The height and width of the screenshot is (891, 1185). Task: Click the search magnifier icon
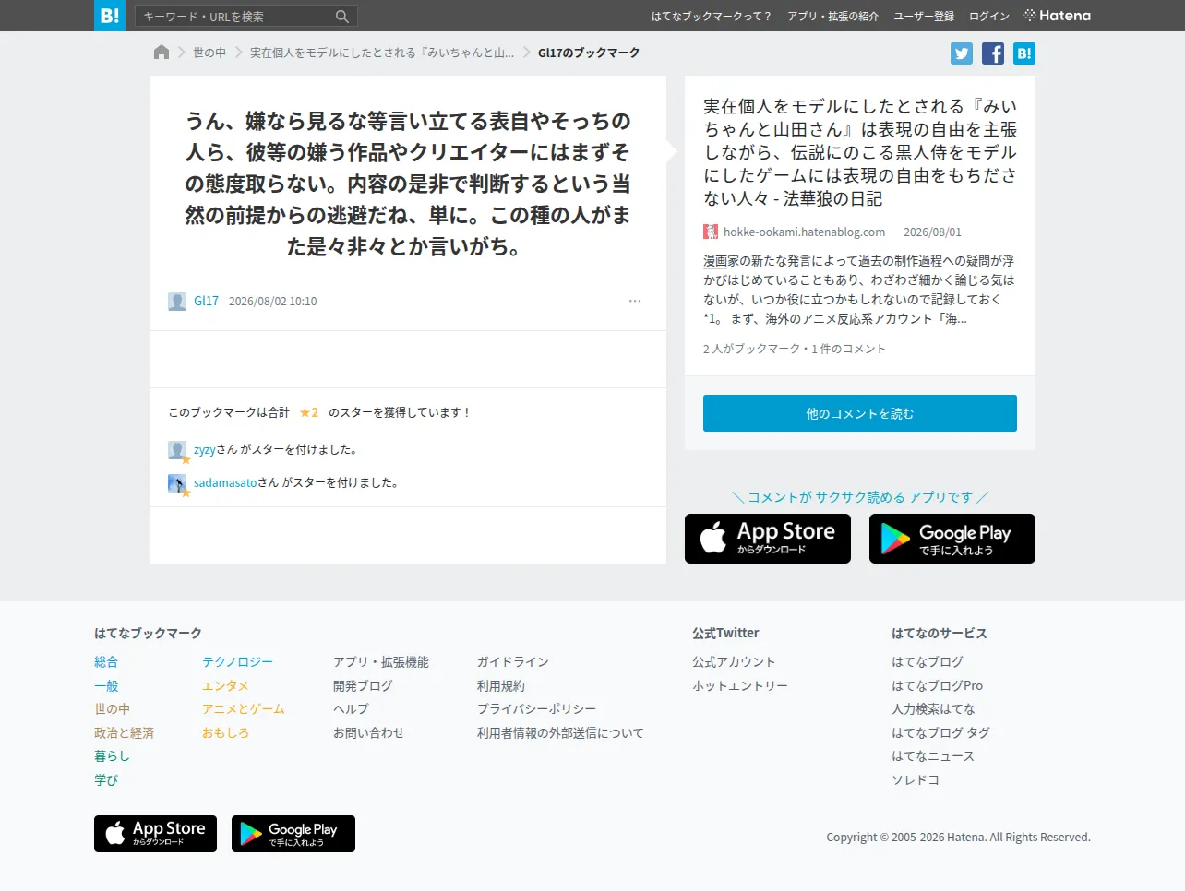pyautogui.click(x=342, y=17)
